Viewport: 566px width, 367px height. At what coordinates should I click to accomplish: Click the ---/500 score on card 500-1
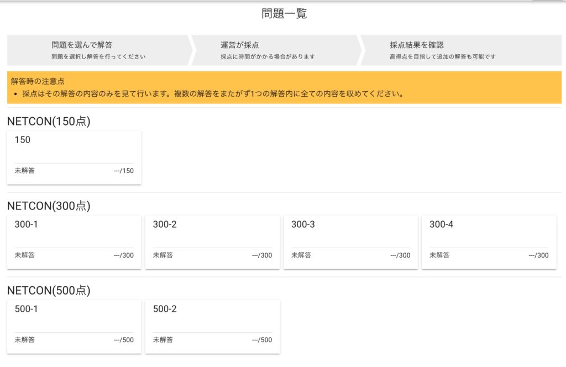pyautogui.click(x=124, y=340)
